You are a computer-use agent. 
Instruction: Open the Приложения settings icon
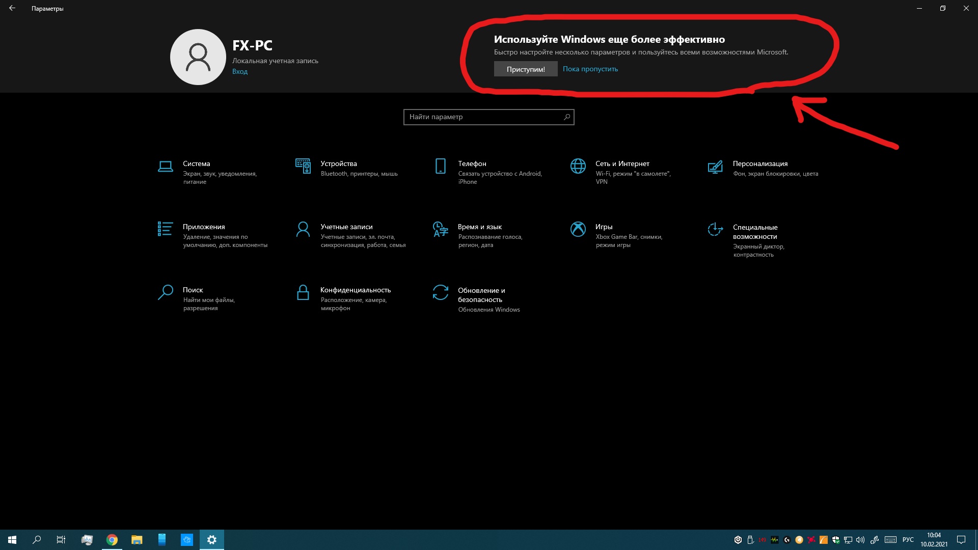165,229
